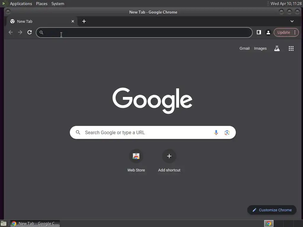Open the Applications menu
This screenshot has height=227, width=303.
pyautogui.click(x=21, y=4)
